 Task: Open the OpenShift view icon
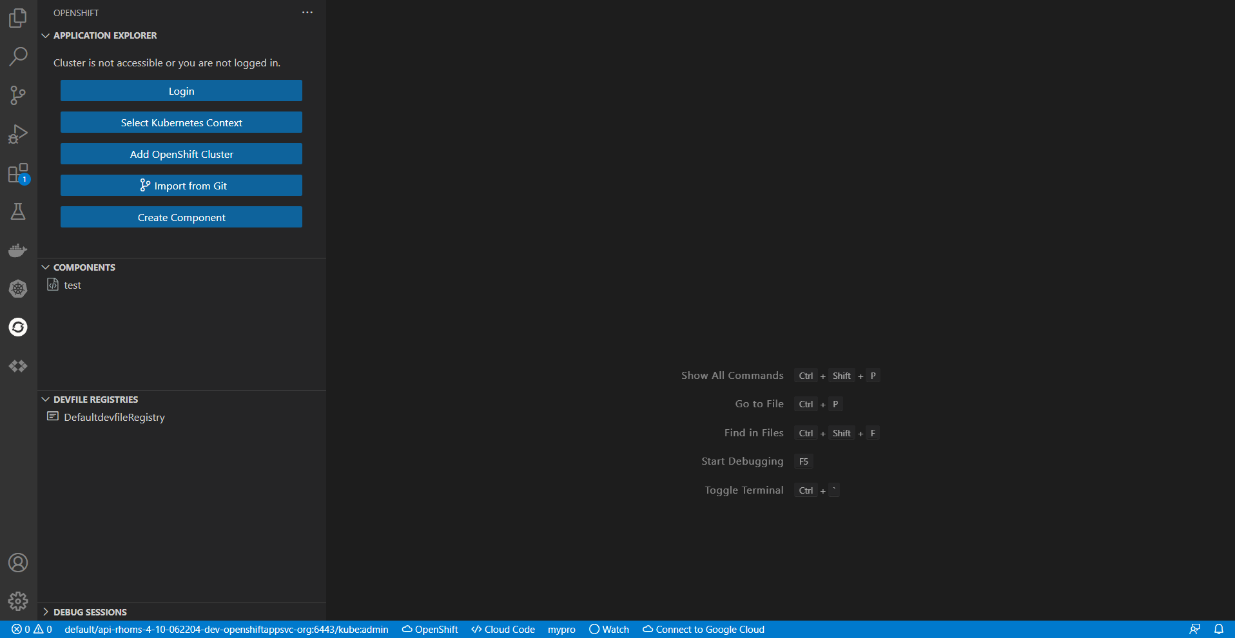point(18,327)
